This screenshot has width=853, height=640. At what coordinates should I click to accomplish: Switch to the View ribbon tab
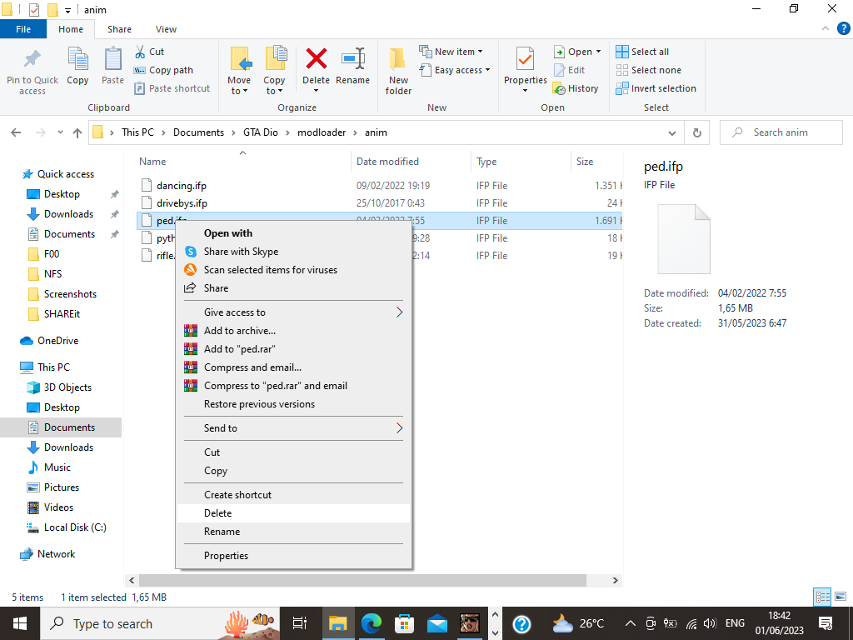166,29
